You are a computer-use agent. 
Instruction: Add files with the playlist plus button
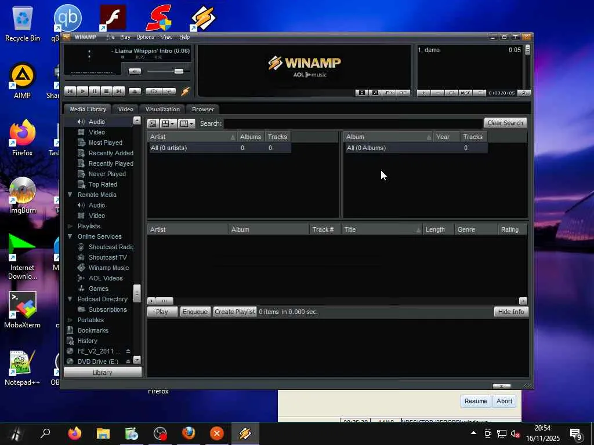point(423,93)
